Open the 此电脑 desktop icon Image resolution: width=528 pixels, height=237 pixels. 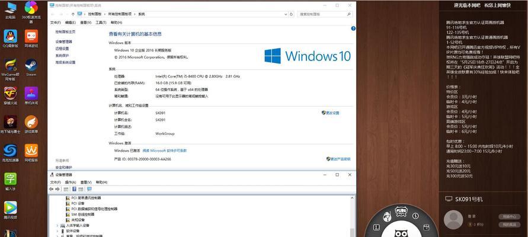11,8
